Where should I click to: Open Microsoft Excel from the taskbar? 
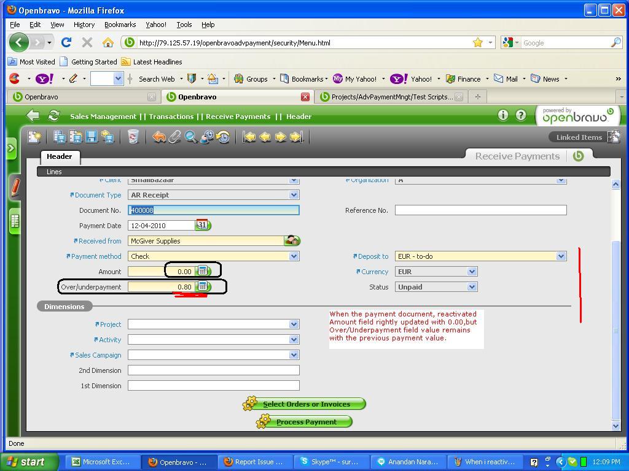pyautogui.click(x=103, y=462)
